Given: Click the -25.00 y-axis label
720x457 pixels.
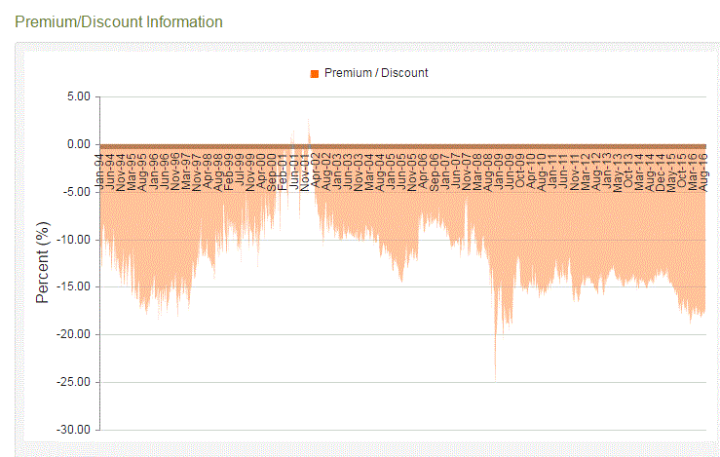Looking at the screenshot, I should point(74,382).
